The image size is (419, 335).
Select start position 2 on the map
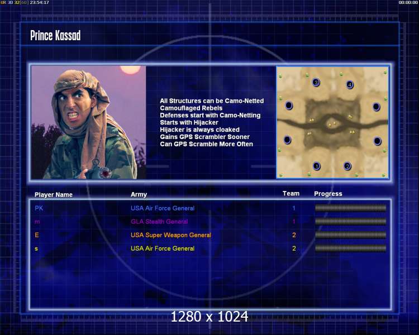click(x=347, y=166)
